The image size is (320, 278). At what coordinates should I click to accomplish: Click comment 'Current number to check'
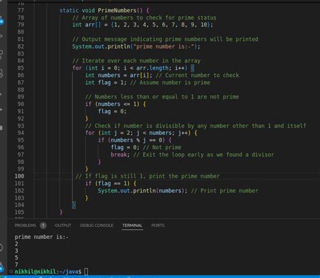point(197,75)
